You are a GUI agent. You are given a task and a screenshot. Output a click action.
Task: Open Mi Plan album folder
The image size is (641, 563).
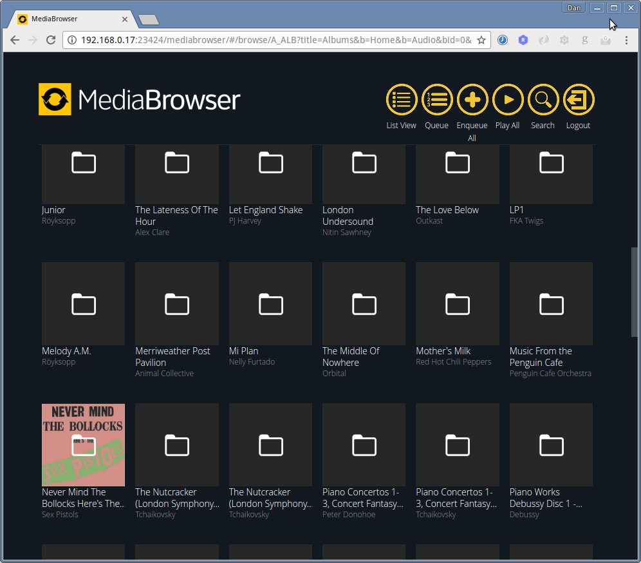(271, 303)
